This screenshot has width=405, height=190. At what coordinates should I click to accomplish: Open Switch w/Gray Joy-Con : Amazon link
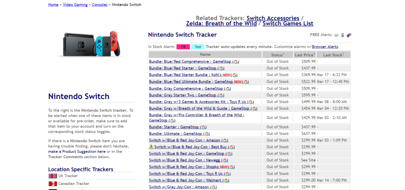click(x=179, y=187)
